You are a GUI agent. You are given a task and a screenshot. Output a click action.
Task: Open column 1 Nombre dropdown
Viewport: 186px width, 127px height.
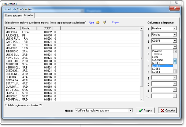tap(175, 28)
